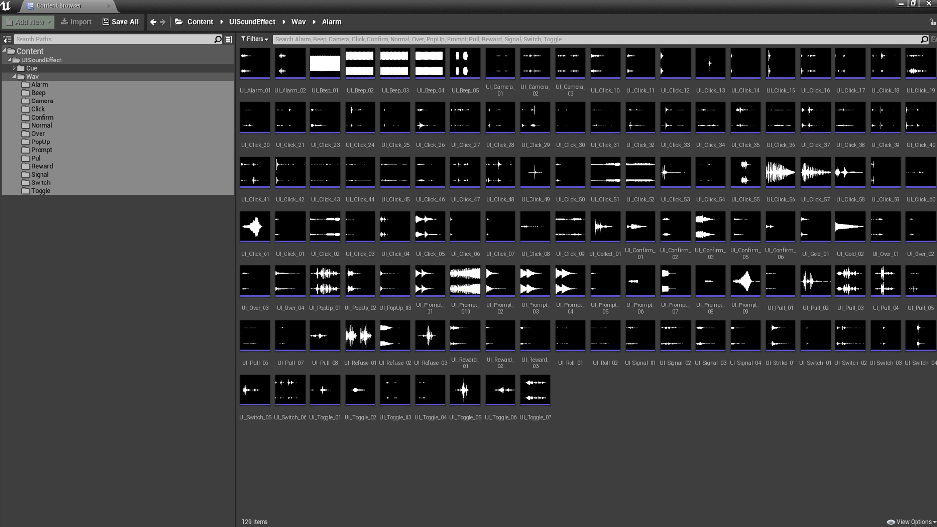Select the UI_Alarm_01 sound thumbnail
This screenshot has width=937, height=527.
tap(254, 63)
